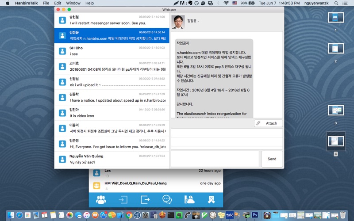Click avatar icon beside SH Cho conversation
This screenshot has height=221, width=354.
62,51
